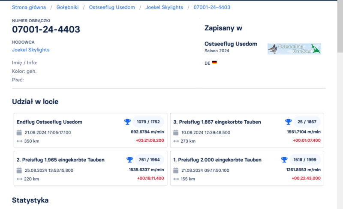
Task: Select rank badge 25 / 1867
Action: click(307, 122)
